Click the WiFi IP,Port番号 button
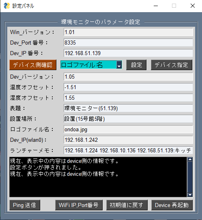The image size is (202, 220). pos(79,205)
